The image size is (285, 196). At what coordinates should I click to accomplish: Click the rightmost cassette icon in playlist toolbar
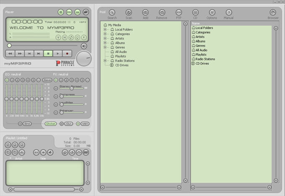point(86,152)
